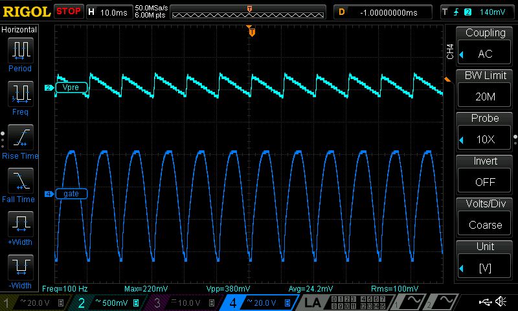
Task: Click the Vpp=380mV measurement
Action: pos(228,288)
